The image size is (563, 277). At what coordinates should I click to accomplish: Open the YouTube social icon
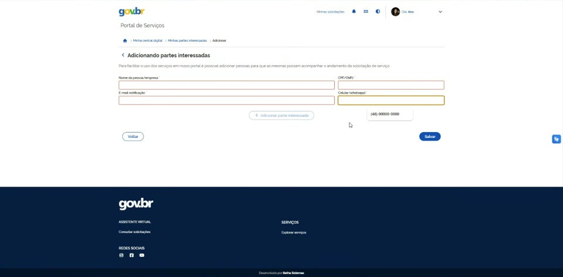[x=142, y=255]
